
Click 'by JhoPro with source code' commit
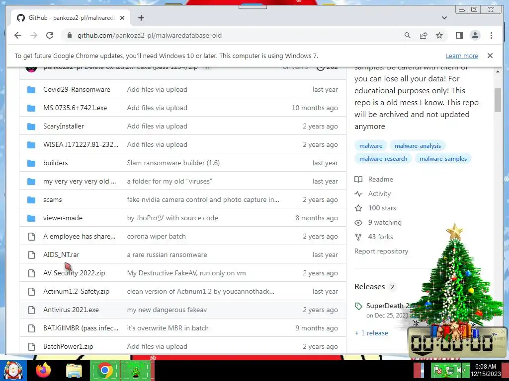coord(172,218)
